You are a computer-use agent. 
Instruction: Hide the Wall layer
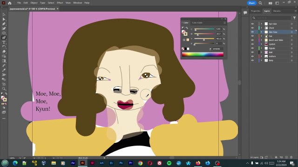pyautogui.click(x=252, y=52)
